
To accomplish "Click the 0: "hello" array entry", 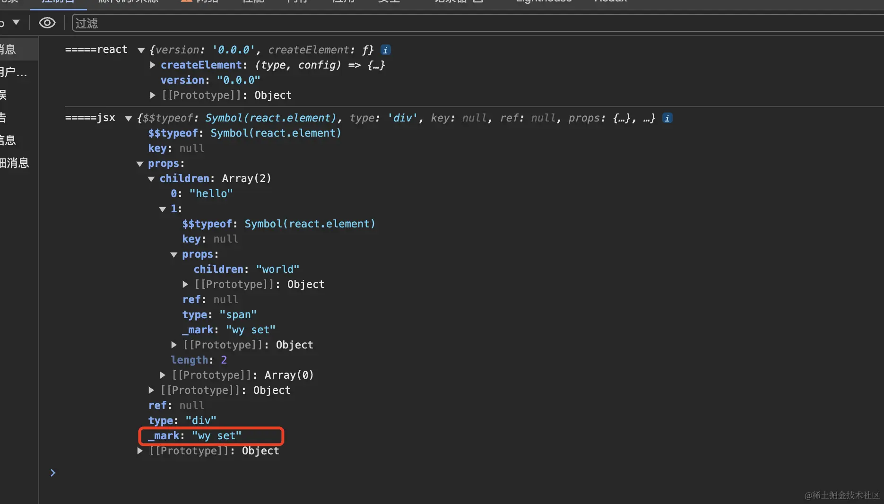I will [202, 194].
